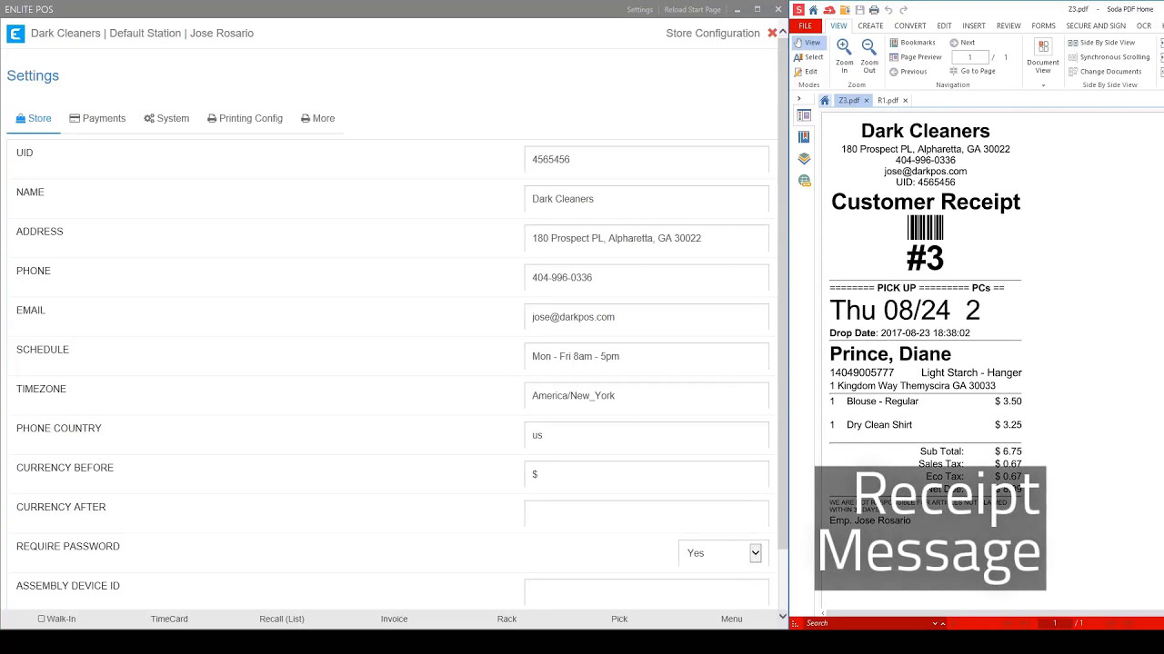The width and height of the screenshot is (1164, 654).
Task: Click the PHONE input field
Action: (647, 277)
